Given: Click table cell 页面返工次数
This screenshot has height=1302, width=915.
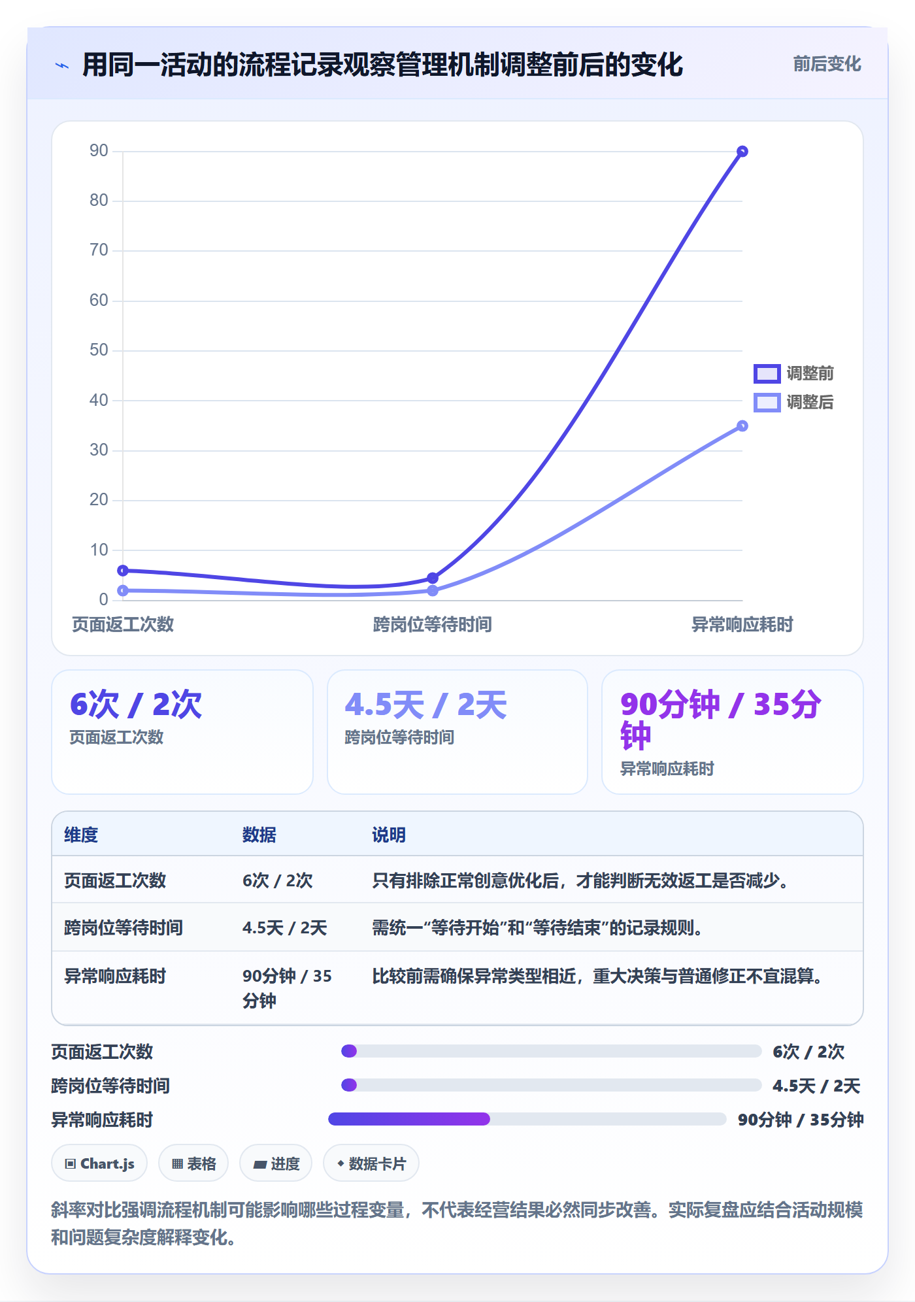Looking at the screenshot, I should coord(115,880).
